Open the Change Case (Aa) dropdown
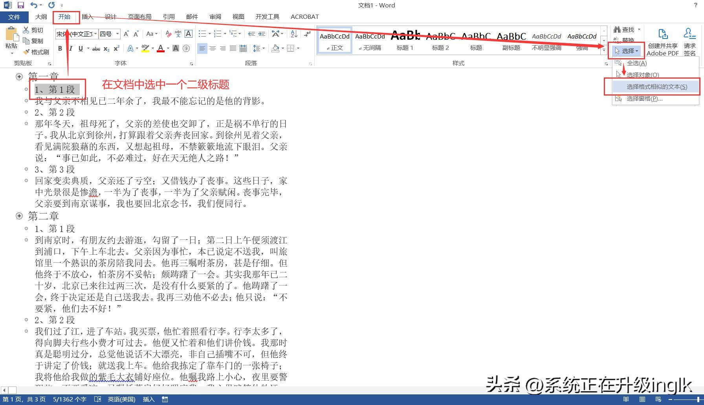704x405 pixels. coord(152,34)
